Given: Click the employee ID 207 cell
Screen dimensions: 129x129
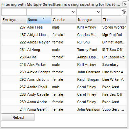Looking at the screenshot, I should 14,27.
